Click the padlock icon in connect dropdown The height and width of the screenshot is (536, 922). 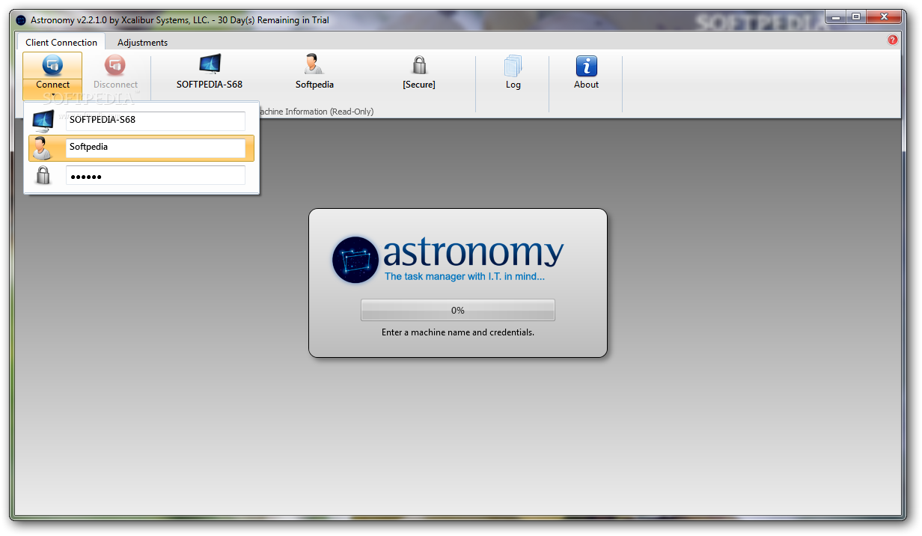pos(43,175)
